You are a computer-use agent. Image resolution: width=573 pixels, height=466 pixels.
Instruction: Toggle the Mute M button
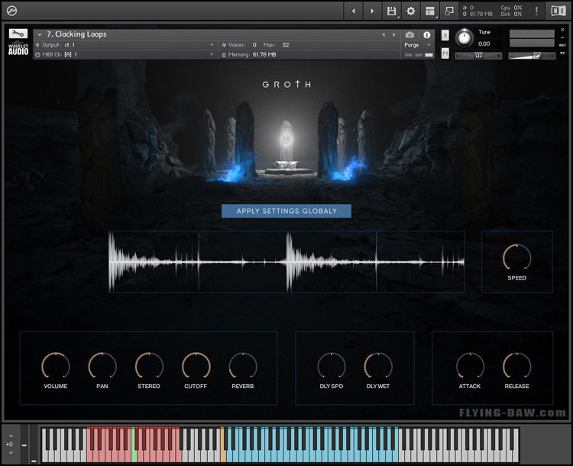445,53
